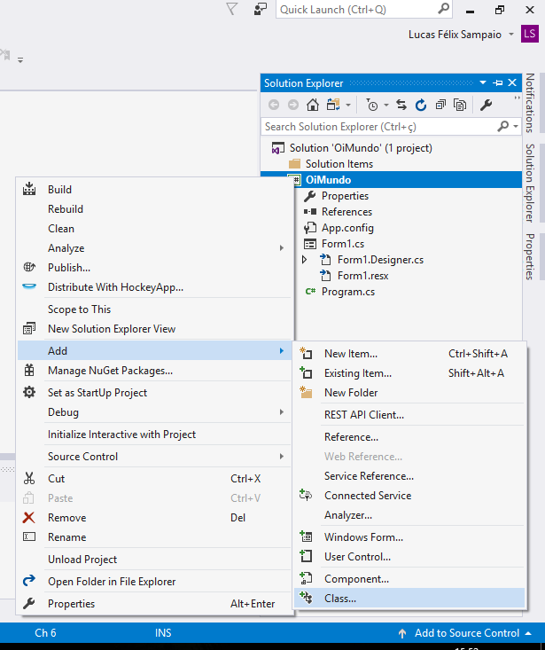The width and height of the screenshot is (545, 650).
Task: Click Sync with Active Document arrows icon
Action: tap(401, 105)
